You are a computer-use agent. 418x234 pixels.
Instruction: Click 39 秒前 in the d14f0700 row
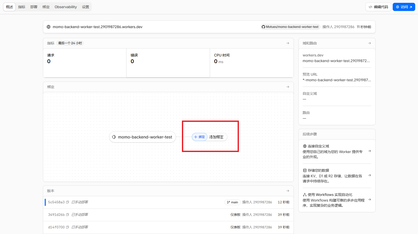(284, 227)
